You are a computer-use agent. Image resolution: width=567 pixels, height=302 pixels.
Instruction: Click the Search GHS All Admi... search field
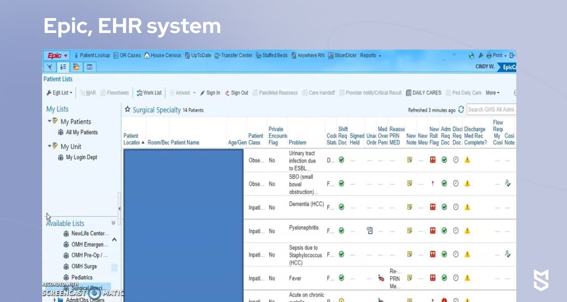point(491,110)
